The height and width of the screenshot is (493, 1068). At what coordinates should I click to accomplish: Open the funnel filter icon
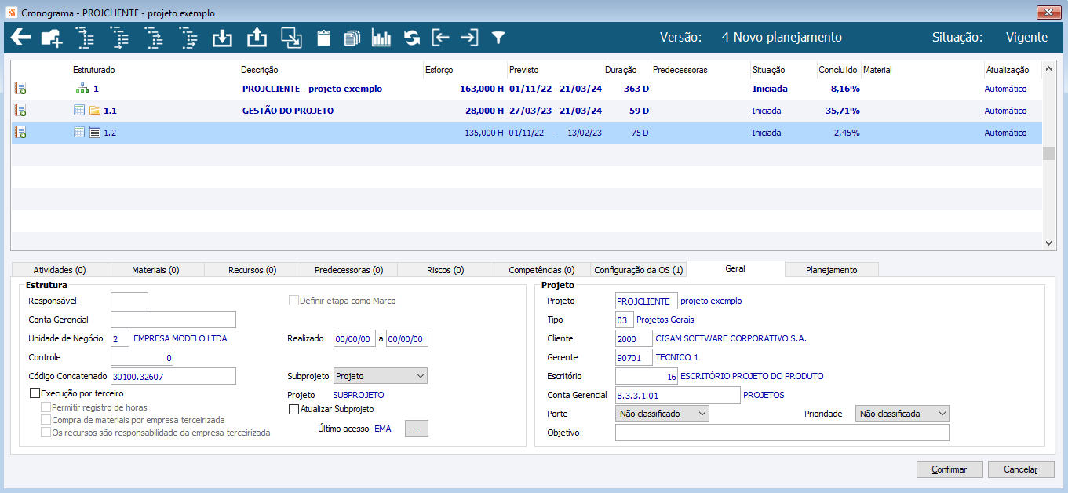[x=498, y=38]
